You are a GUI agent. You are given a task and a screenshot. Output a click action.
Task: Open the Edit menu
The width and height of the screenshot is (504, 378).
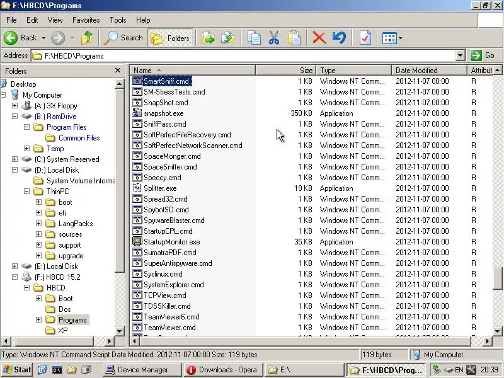32,20
